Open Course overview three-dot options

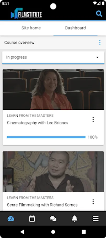tap(100, 43)
